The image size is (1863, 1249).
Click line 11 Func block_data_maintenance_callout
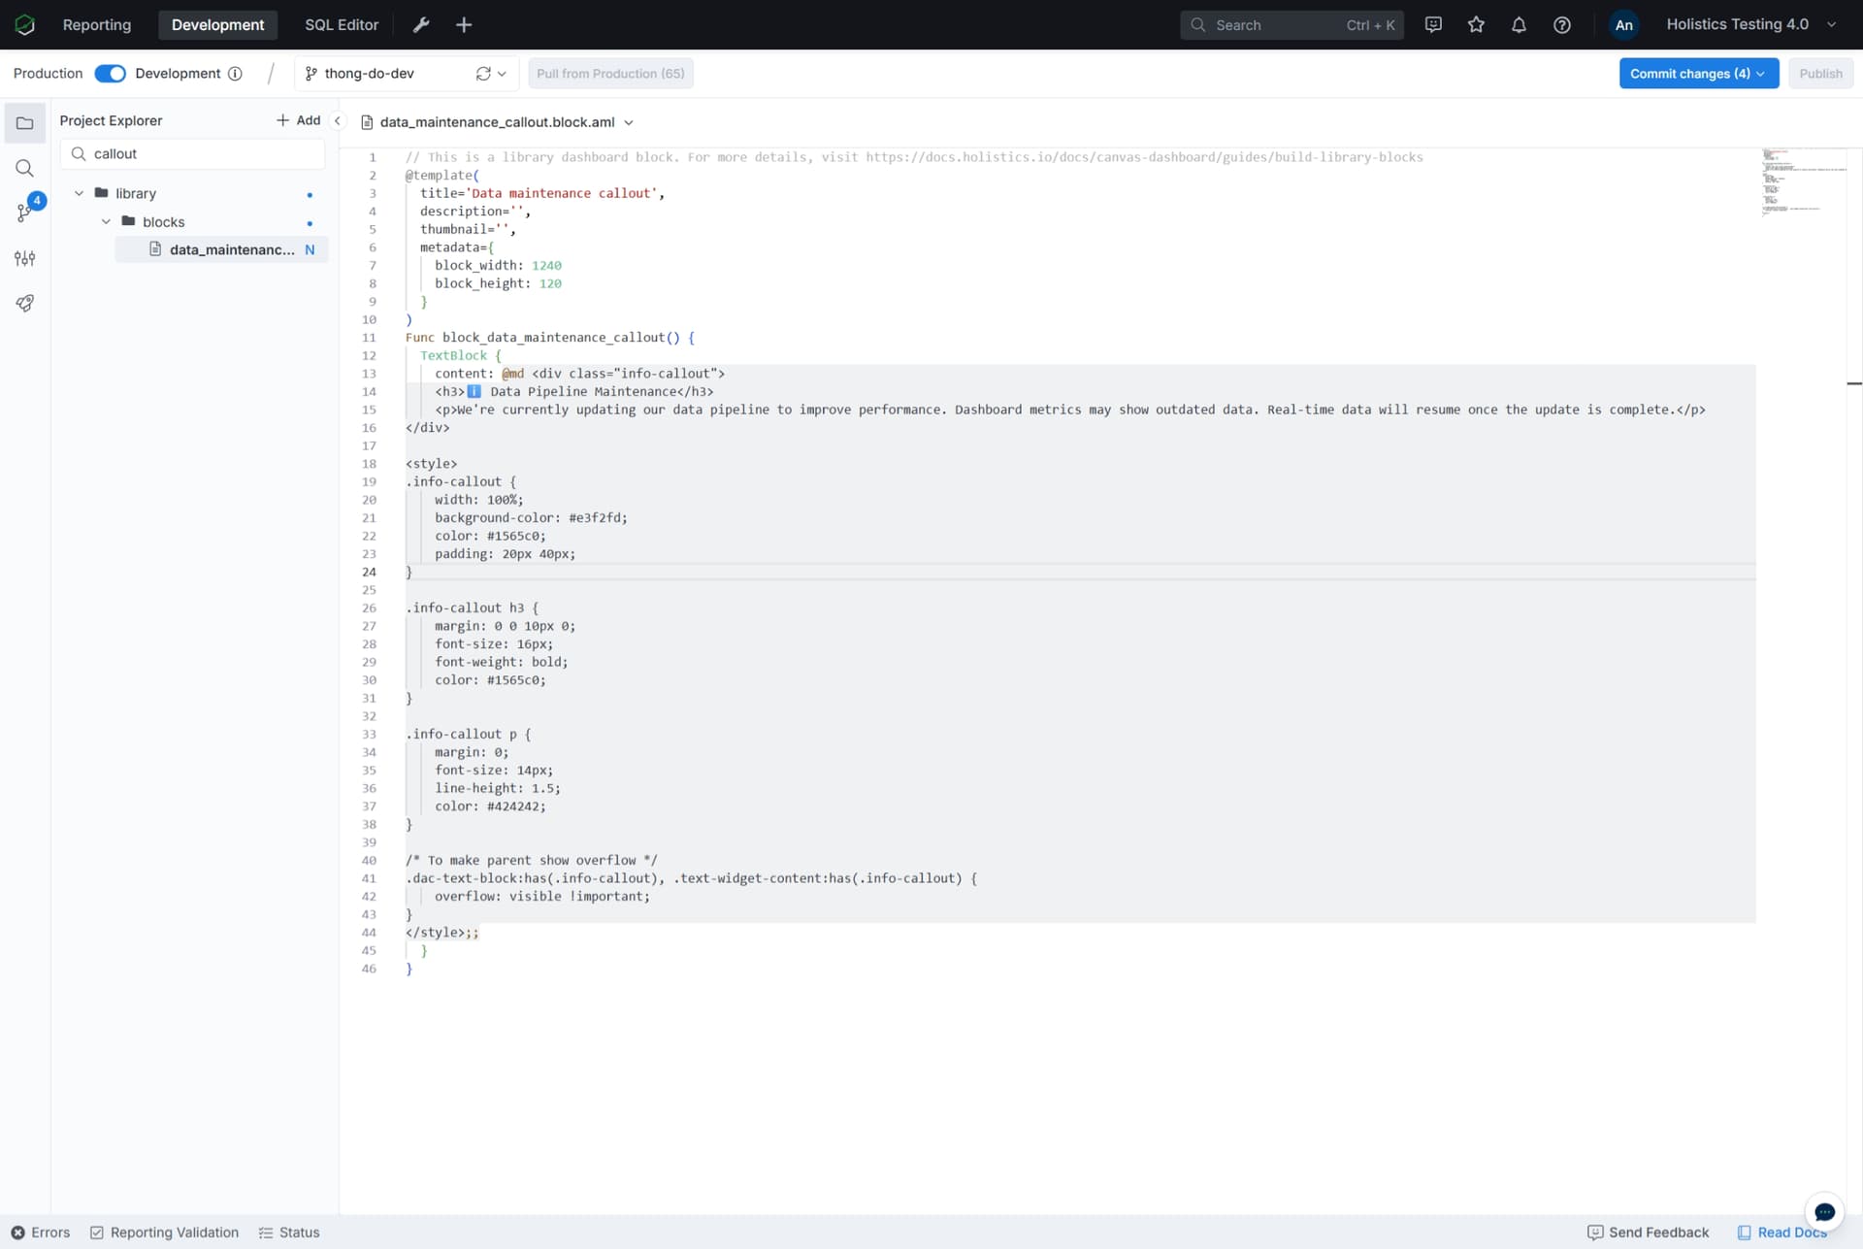click(549, 338)
